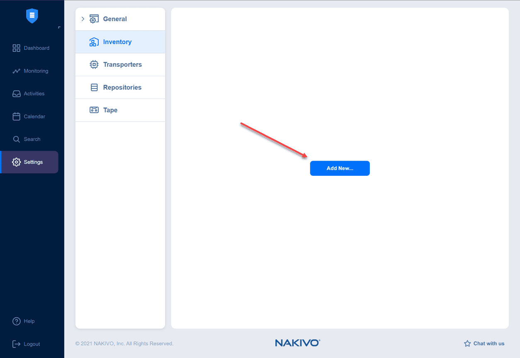Click the Monitoring graph icon
The height and width of the screenshot is (358, 520).
pos(16,71)
